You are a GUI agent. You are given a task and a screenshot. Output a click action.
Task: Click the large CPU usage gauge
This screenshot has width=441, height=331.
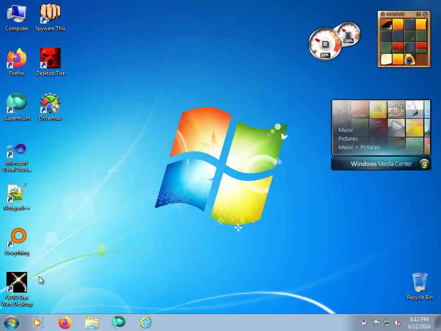tap(325, 44)
